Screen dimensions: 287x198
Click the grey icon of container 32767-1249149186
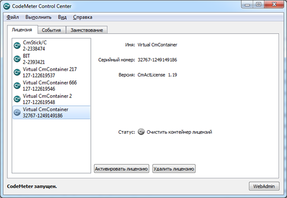pos(17,112)
